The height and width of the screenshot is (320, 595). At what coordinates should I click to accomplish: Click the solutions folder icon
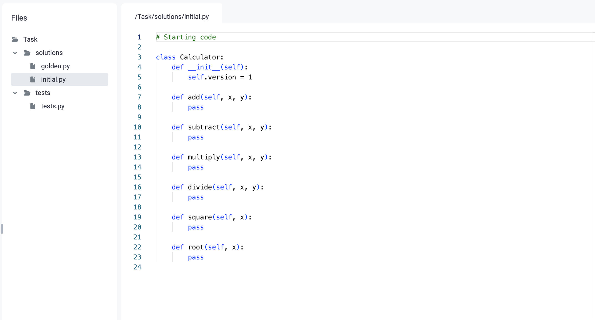pos(27,53)
